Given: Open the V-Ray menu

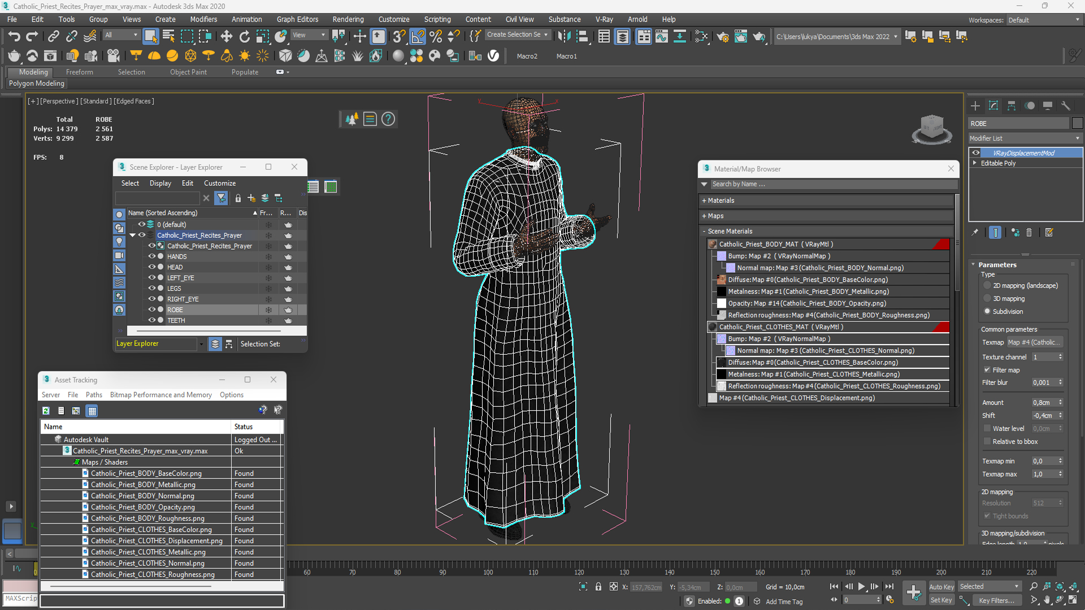Looking at the screenshot, I should pyautogui.click(x=604, y=19).
